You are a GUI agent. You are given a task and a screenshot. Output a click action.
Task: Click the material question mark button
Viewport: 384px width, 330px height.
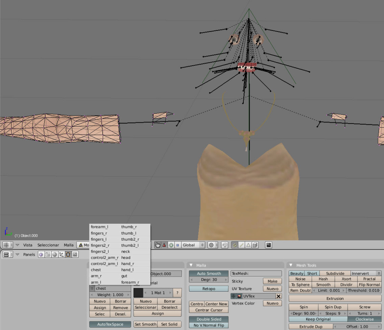click(177, 293)
